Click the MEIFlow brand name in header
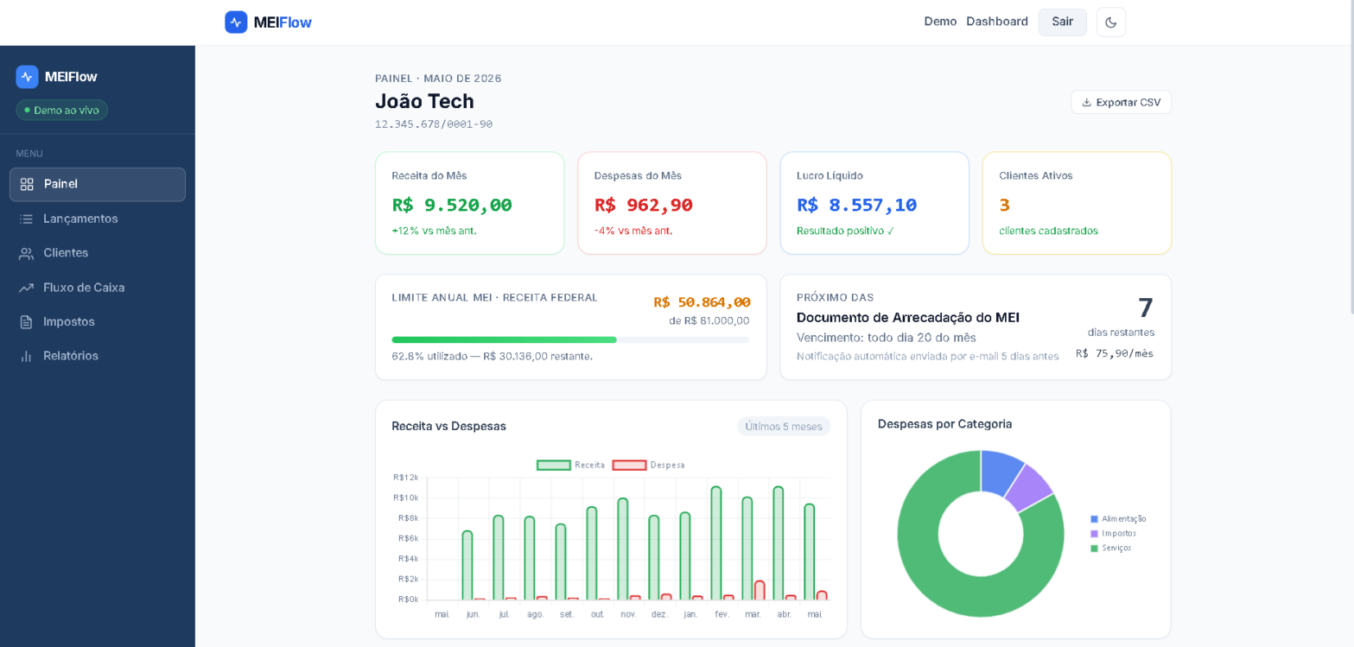Viewport: 1354px width, 647px height. click(x=283, y=22)
